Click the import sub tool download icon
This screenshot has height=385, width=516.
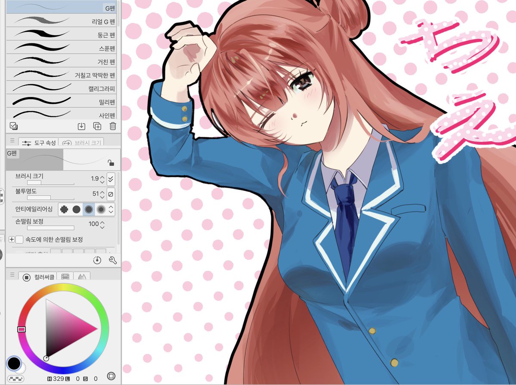point(81,126)
